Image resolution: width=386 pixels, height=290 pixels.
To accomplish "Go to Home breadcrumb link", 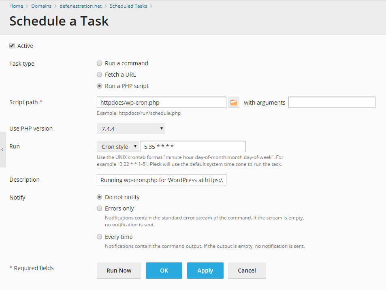I will coord(16,6).
